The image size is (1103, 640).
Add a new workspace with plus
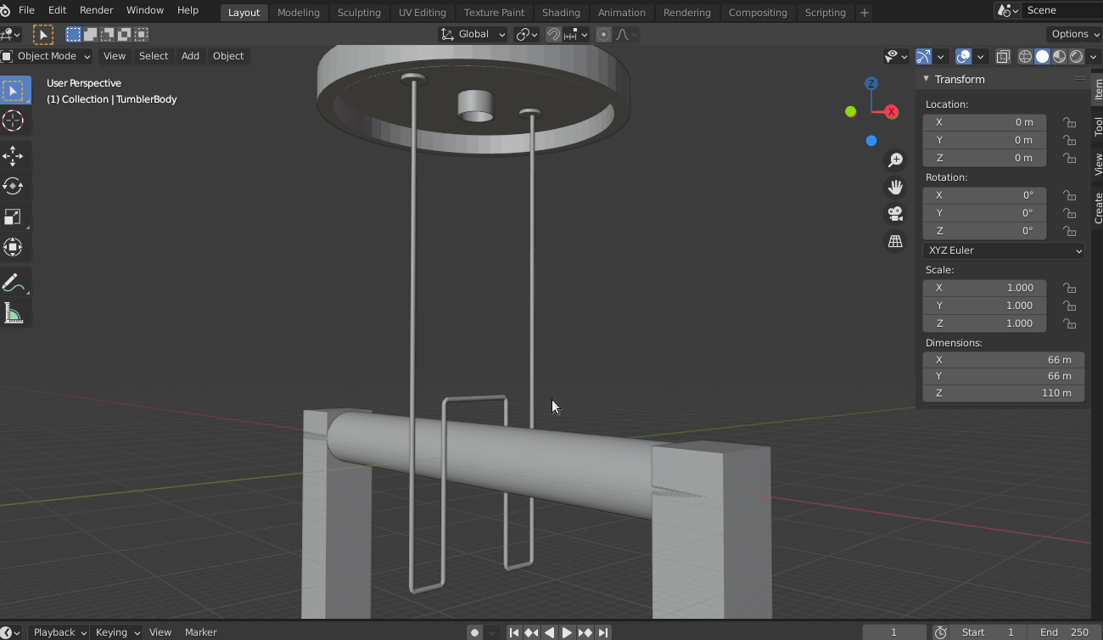[864, 13]
